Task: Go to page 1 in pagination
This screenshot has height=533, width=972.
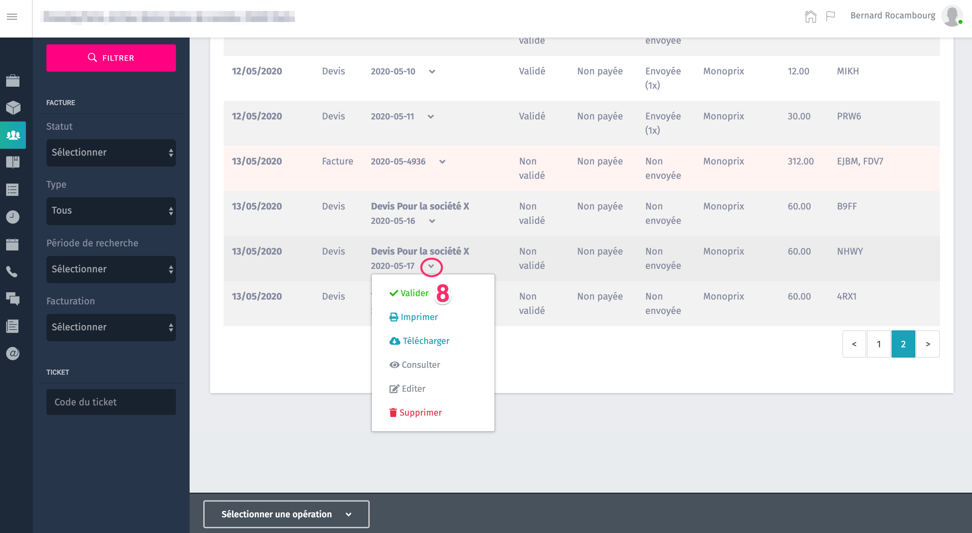Action: pyautogui.click(x=879, y=344)
